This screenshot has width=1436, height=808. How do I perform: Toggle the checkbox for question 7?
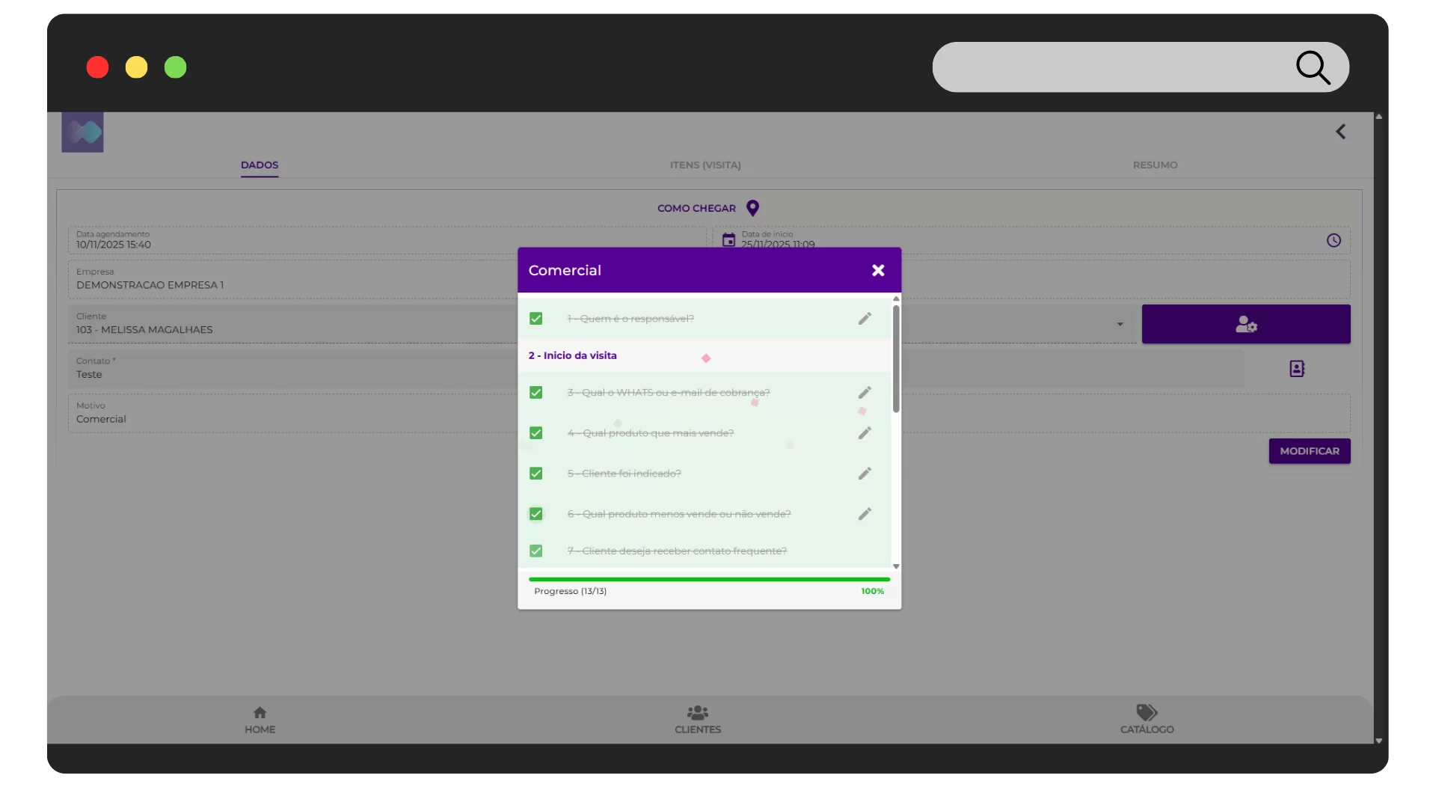(536, 551)
